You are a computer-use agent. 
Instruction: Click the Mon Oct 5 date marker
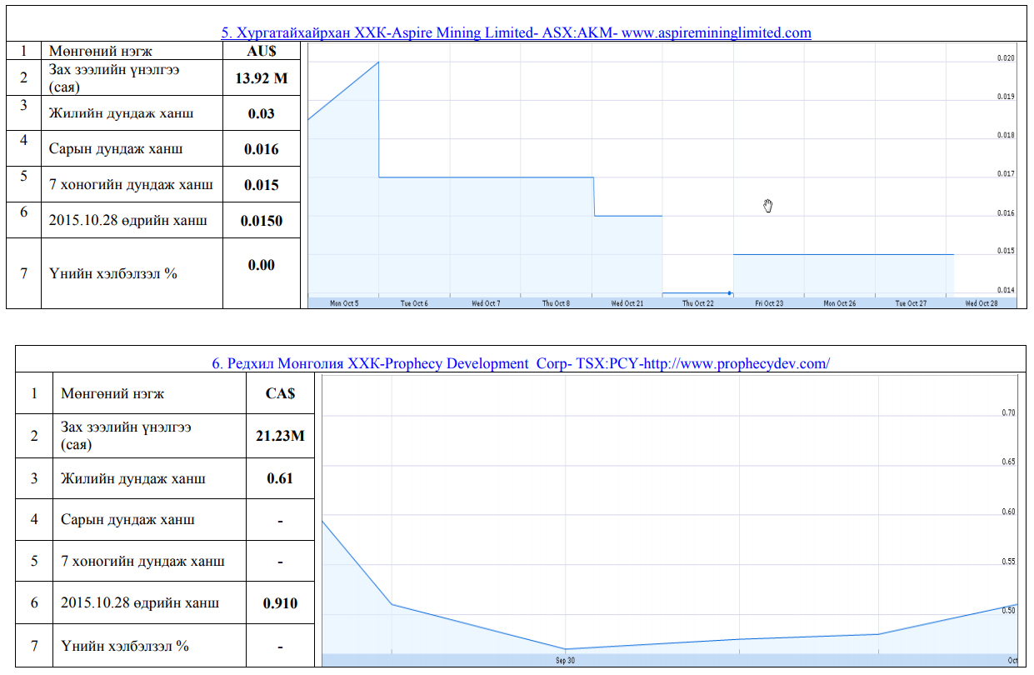pyautogui.click(x=344, y=303)
